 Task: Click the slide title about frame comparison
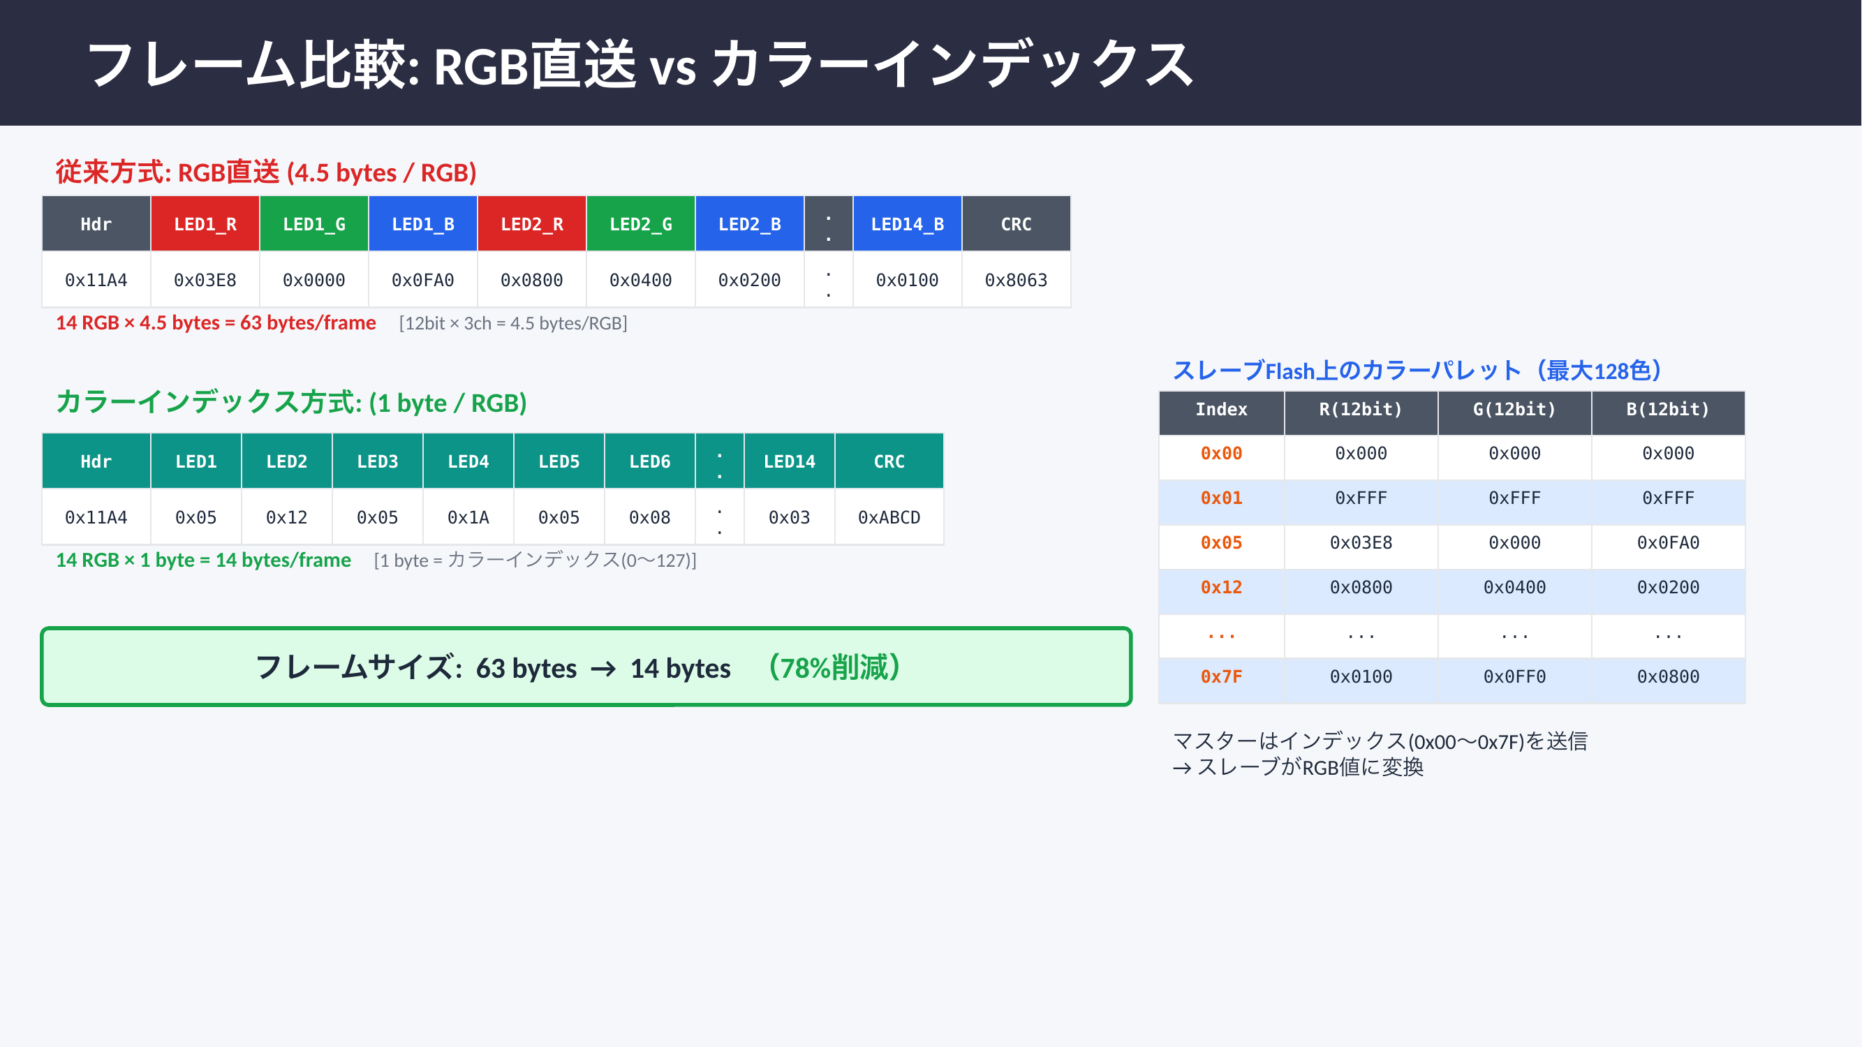pyautogui.click(x=639, y=65)
